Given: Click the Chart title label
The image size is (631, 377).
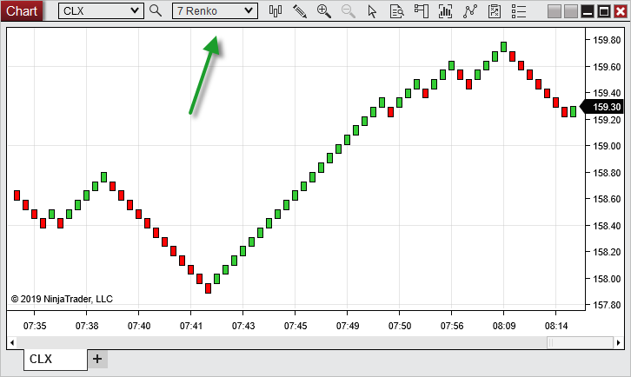Looking at the screenshot, I should tap(22, 11).
